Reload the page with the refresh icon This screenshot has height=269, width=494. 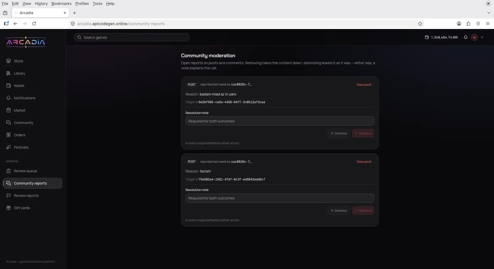pyautogui.click(x=34, y=24)
